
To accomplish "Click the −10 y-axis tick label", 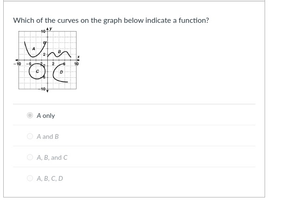I will tap(42, 89).
